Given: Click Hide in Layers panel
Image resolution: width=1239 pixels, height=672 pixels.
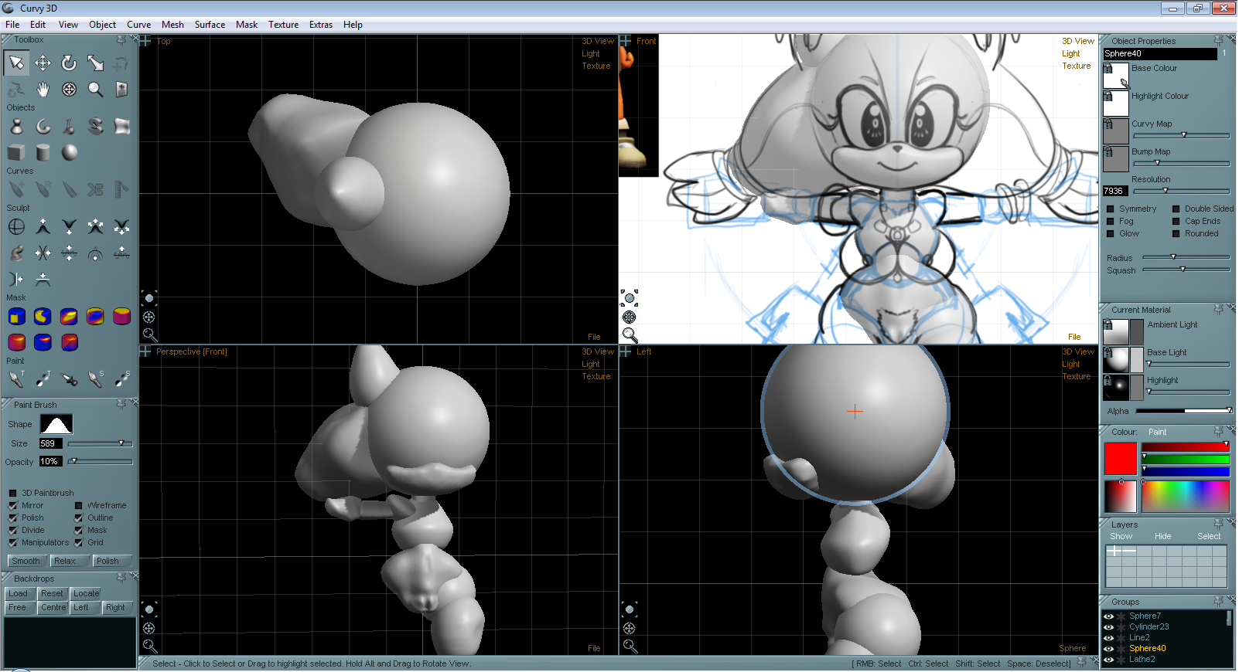Looking at the screenshot, I should [1163, 536].
